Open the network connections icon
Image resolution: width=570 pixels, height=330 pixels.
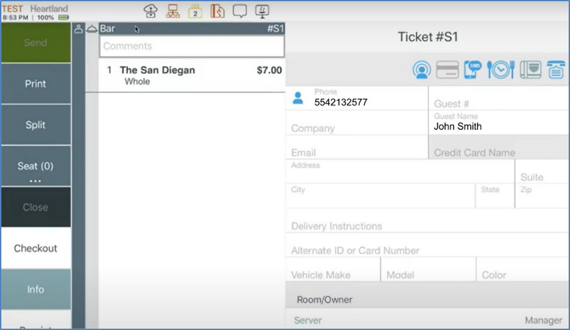pos(173,11)
